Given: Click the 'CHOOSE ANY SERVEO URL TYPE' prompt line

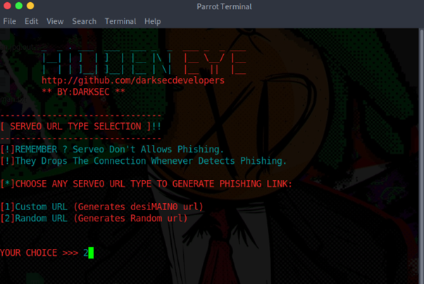Looking at the screenshot, I should pyautogui.click(x=146, y=184).
